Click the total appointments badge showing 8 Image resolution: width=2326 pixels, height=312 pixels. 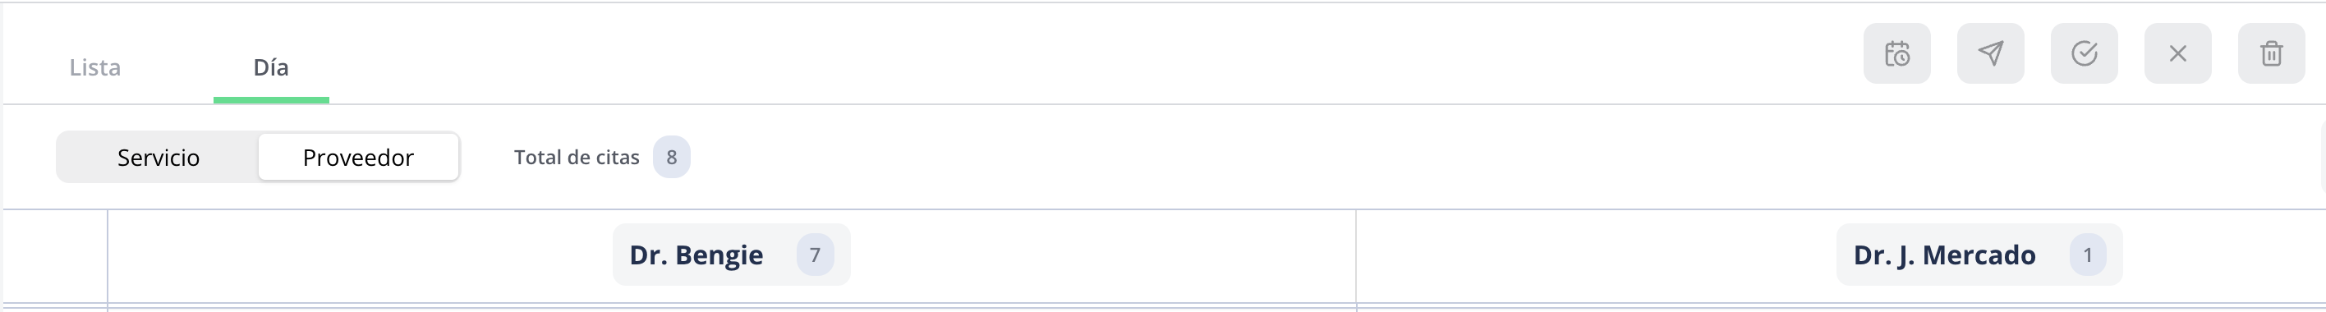tap(672, 158)
